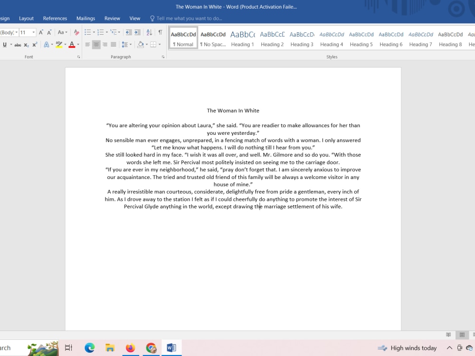Sort text with A-Z sort icon
Image resolution: width=475 pixels, height=356 pixels.
coord(149,32)
